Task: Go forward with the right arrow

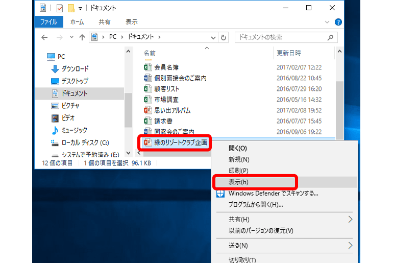Action: coord(60,37)
